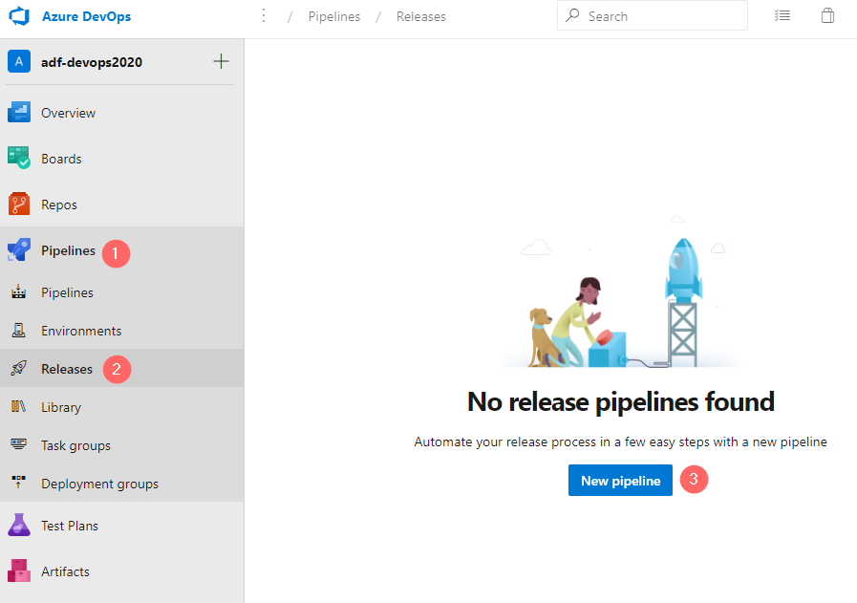
Task: Click the Environments icon
Action: tap(18, 331)
